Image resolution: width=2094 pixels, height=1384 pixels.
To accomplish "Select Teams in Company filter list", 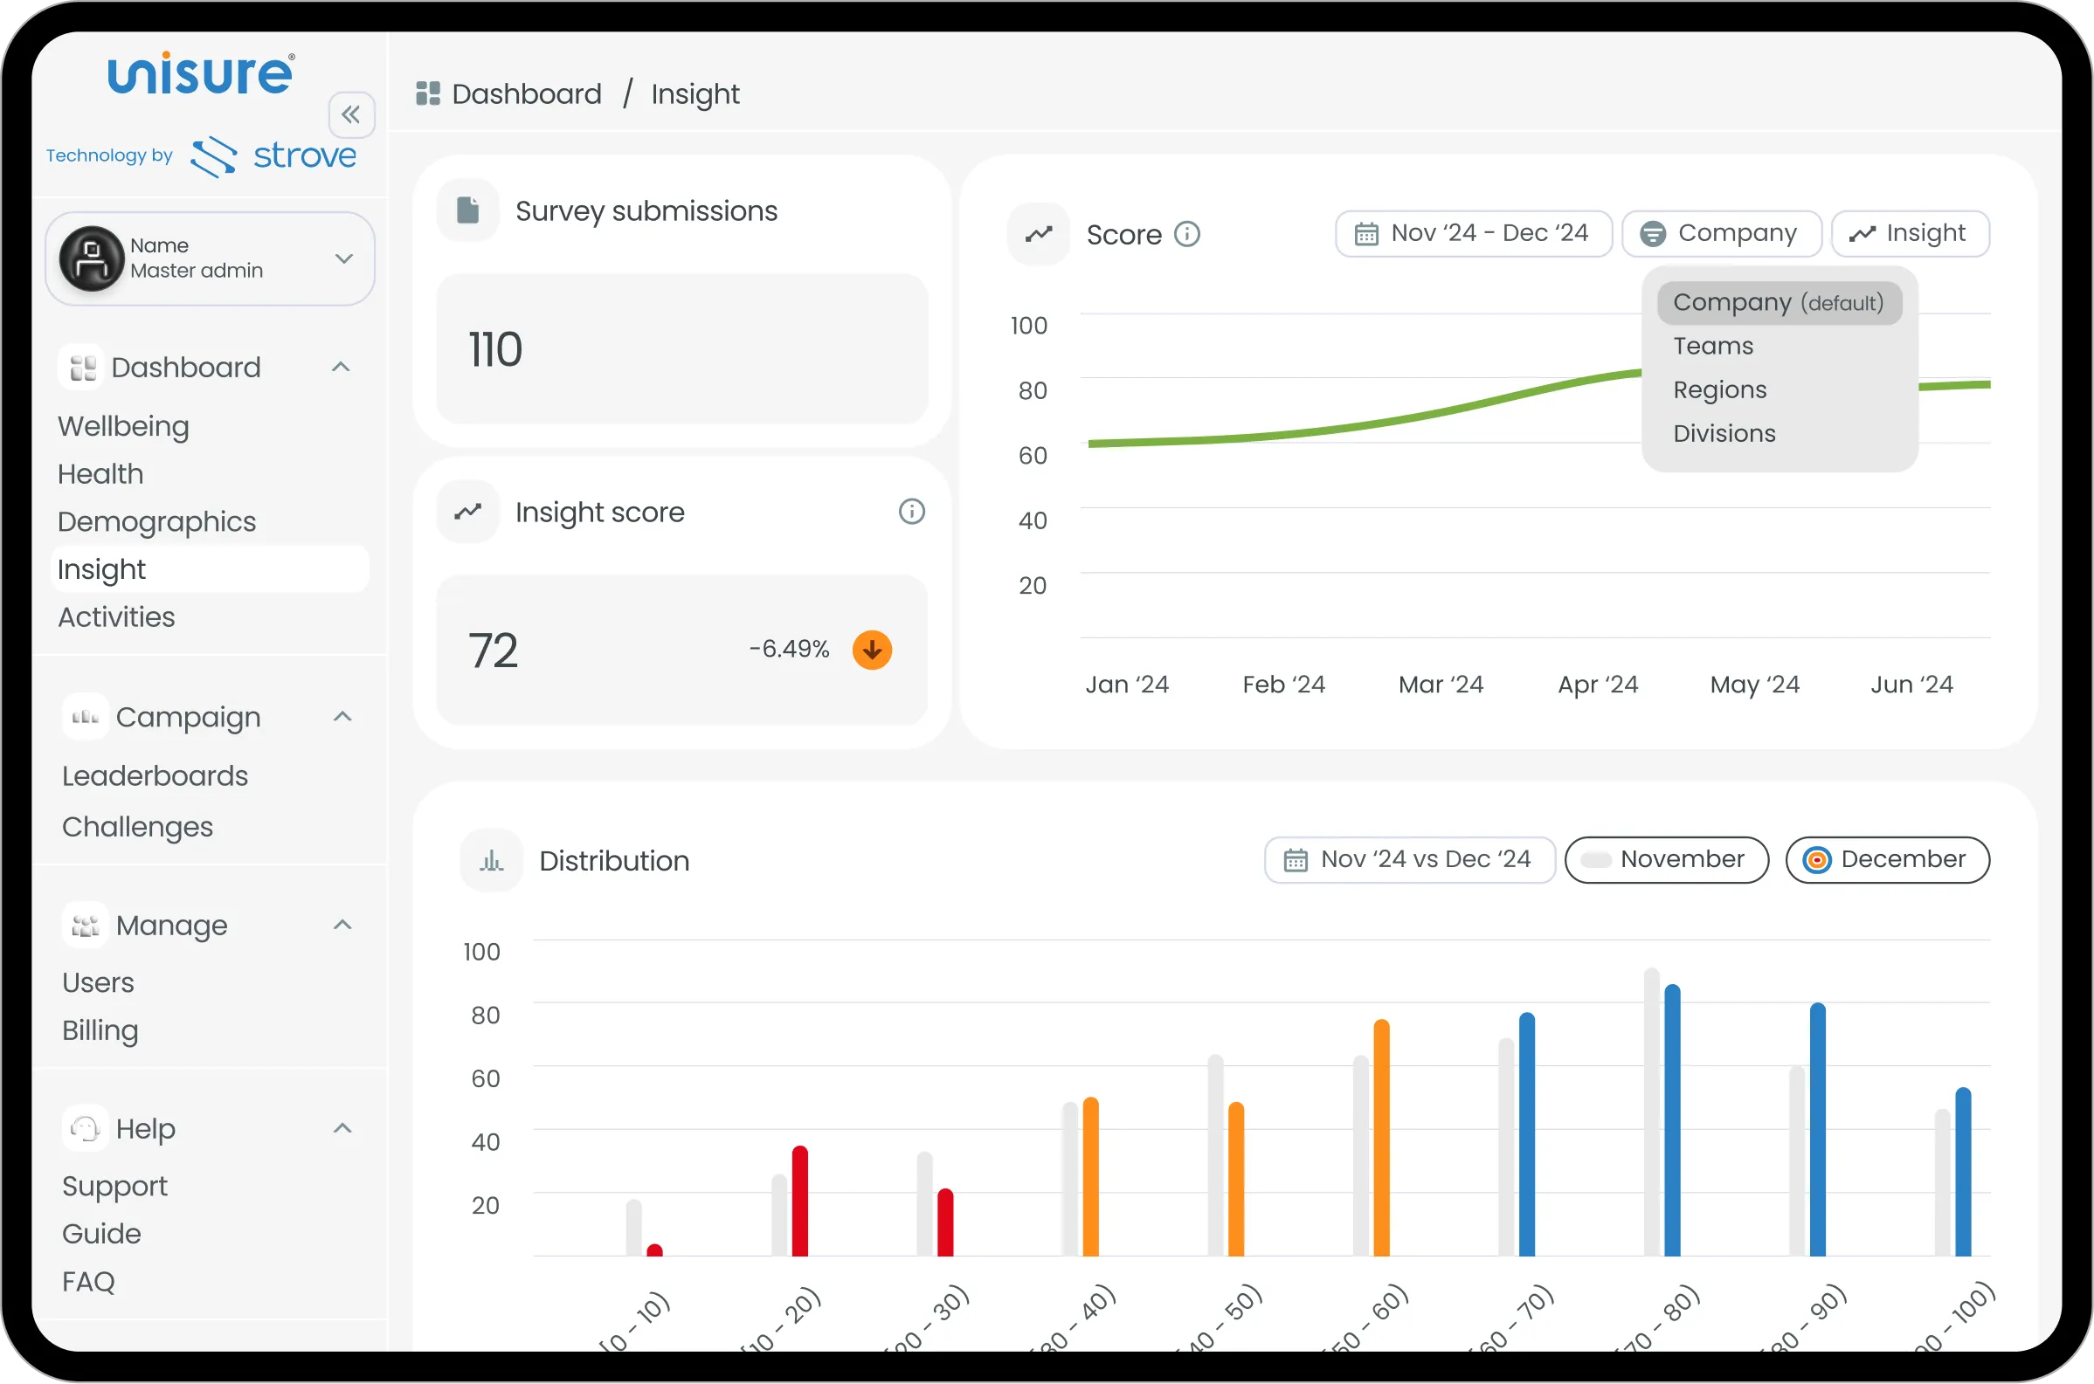I will click(1712, 346).
